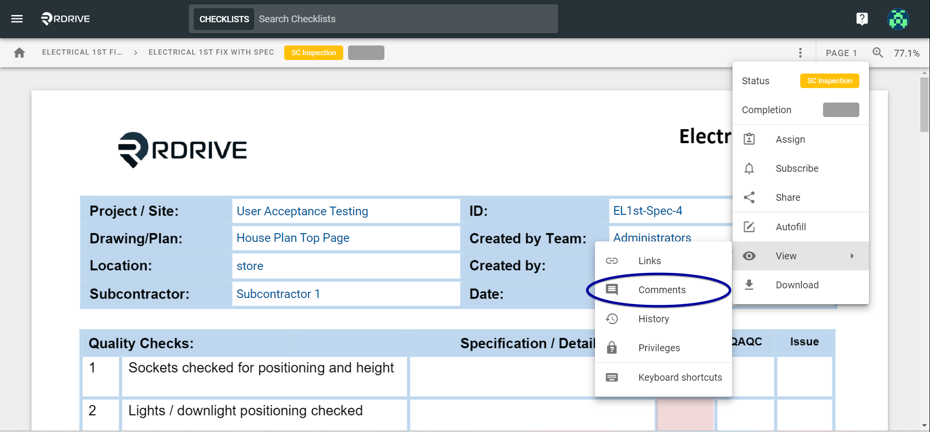Click the Subscribe bell icon
930x432 pixels.
[x=749, y=168]
